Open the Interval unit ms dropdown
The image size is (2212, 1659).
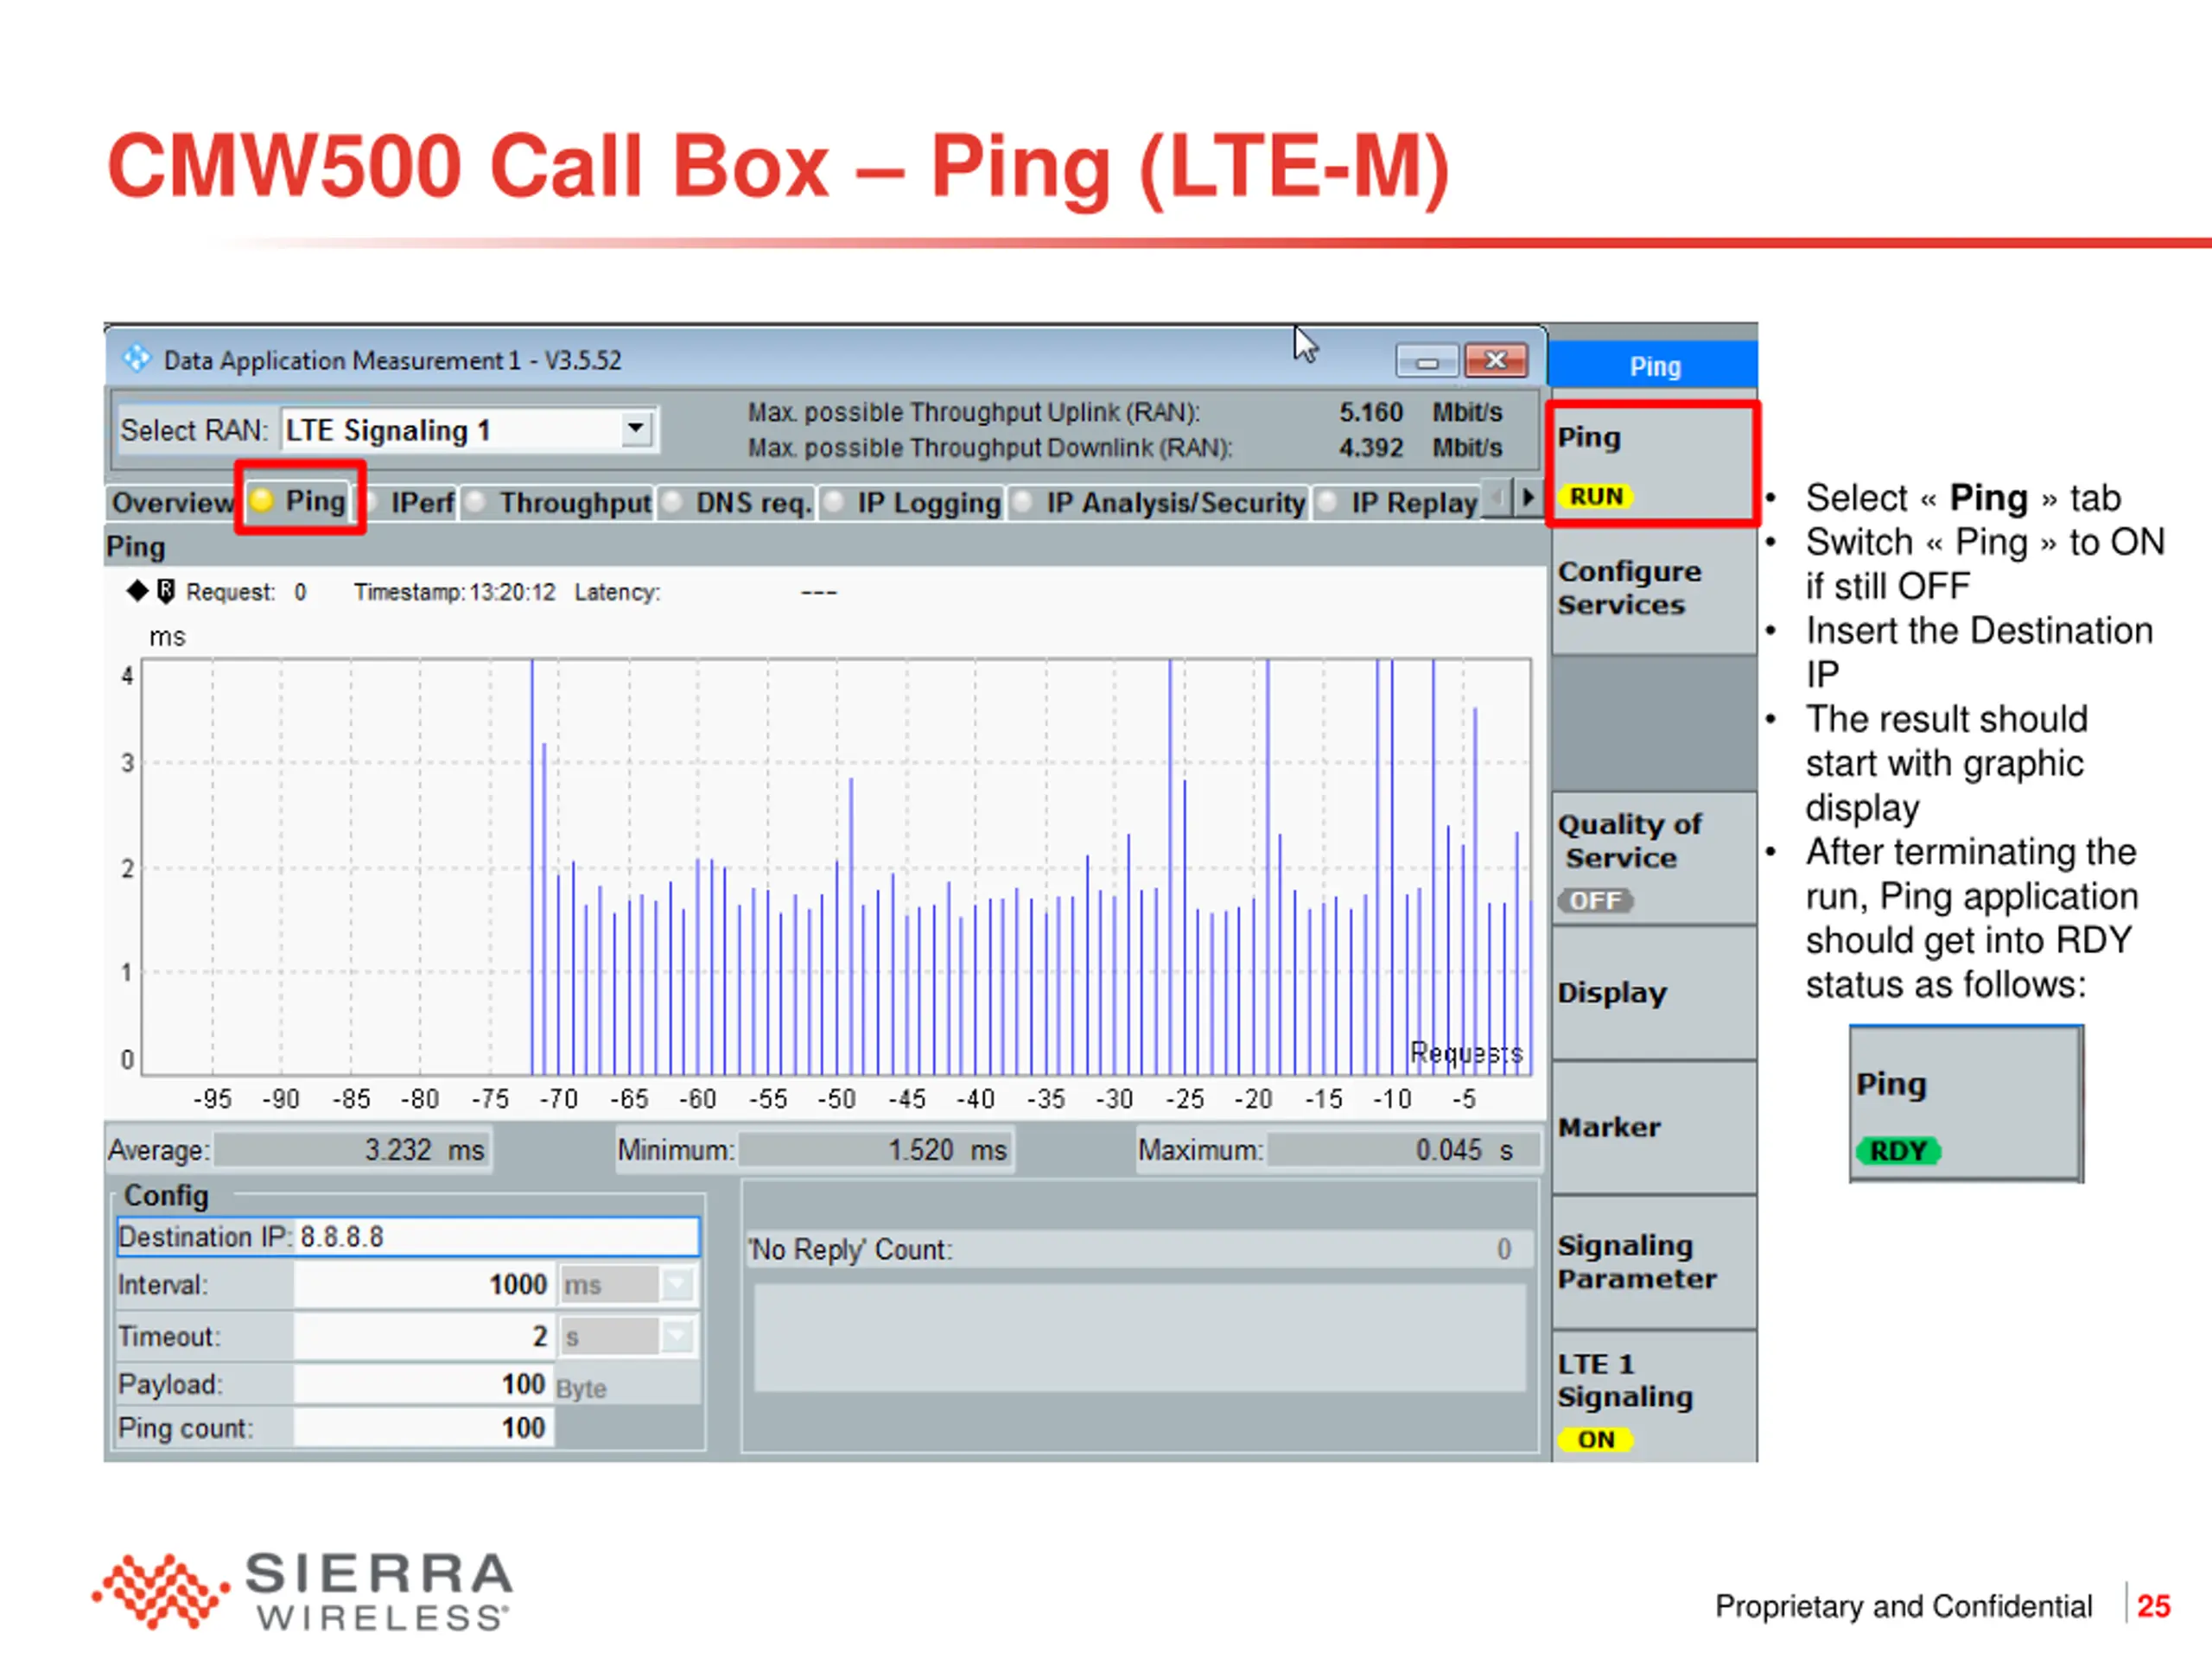(678, 1283)
